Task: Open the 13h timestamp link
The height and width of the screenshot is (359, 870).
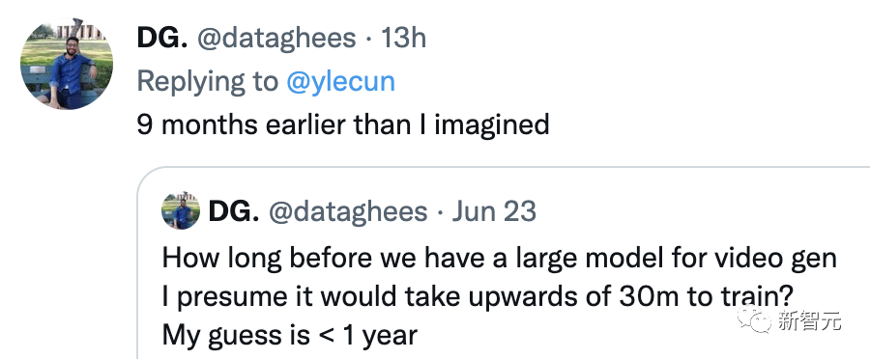Action: 403,38
